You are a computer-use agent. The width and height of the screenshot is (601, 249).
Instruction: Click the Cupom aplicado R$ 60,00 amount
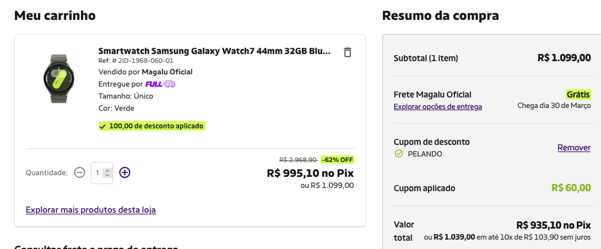tap(571, 188)
